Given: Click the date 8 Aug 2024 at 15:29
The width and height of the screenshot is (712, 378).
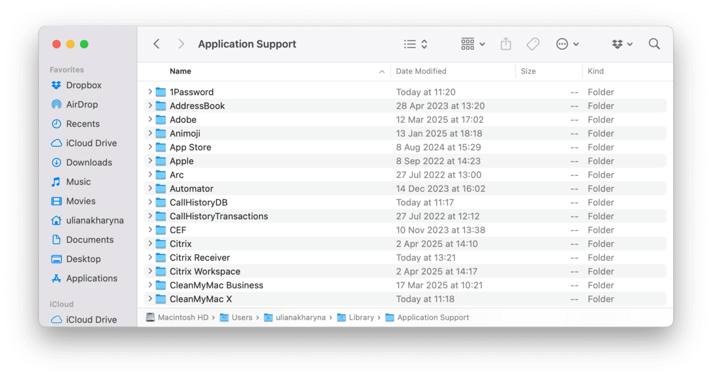Looking at the screenshot, I should (439, 147).
